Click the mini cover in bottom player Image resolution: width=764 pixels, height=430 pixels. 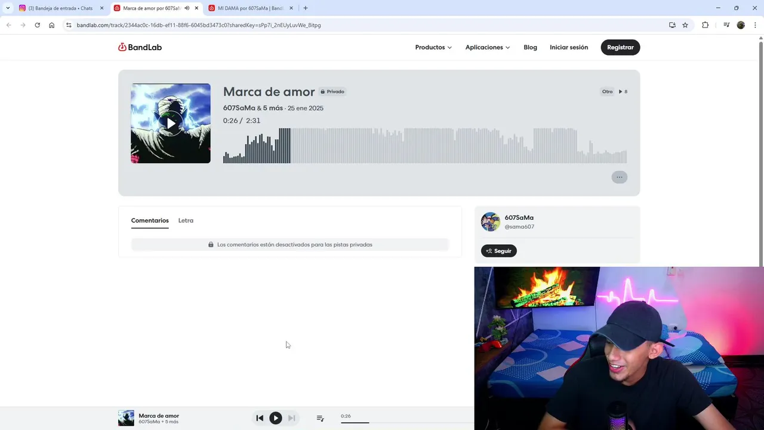tap(126, 418)
